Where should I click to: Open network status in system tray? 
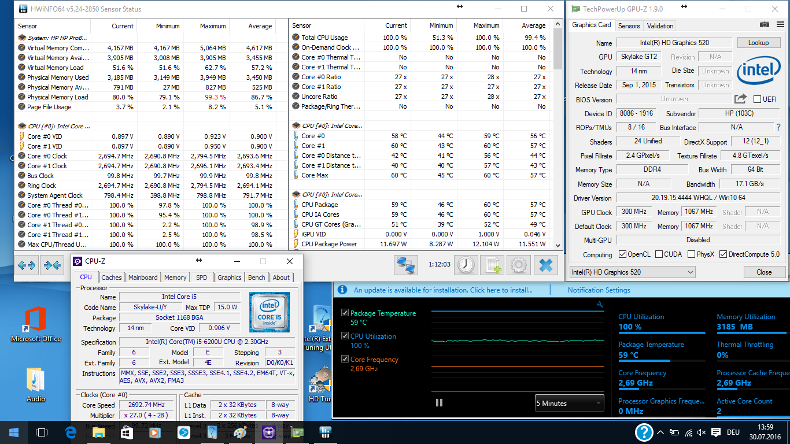[688, 432]
